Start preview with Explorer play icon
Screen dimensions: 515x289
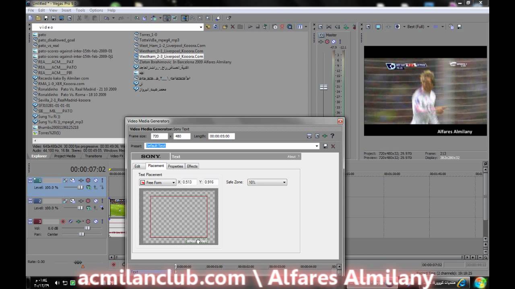250,27
